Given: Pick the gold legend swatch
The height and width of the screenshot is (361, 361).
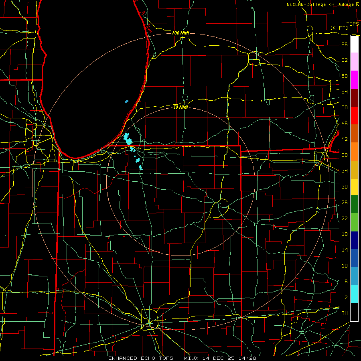Looking at the screenshot, I should tap(354, 170).
